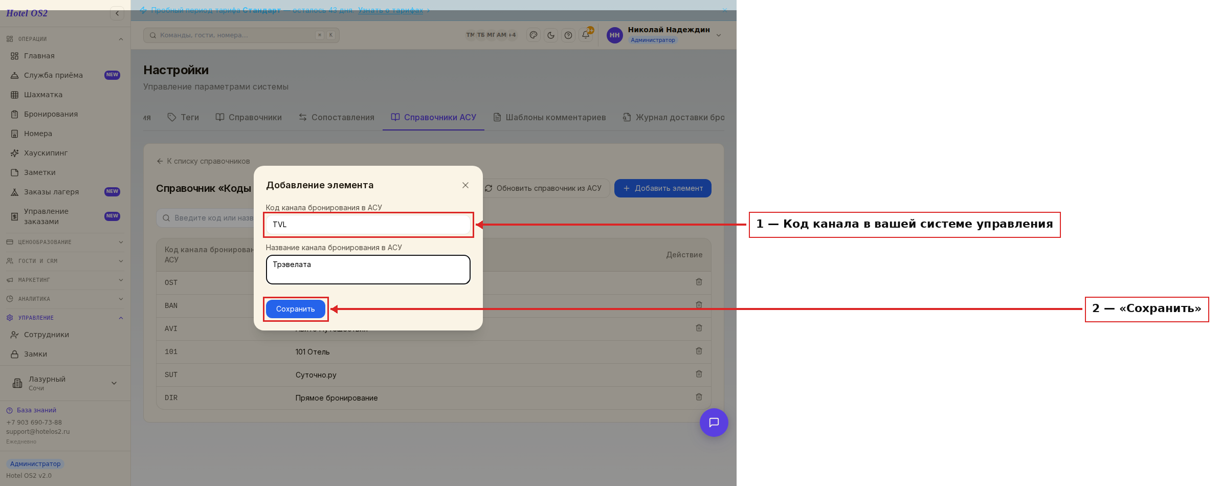Image resolution: width=1221 pixels, height=486 pixels.
Task: Delete the Прямое бронирование row
Action: [x=699, y=397]
